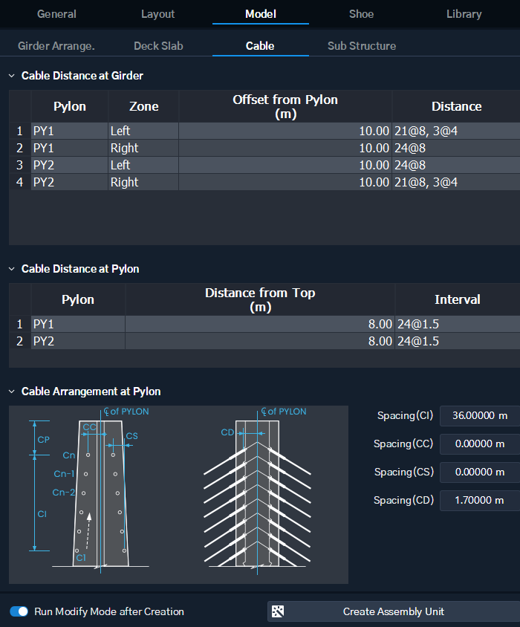Click the Pylon column header in girder table
Screen dimensions: 520x627
[x=70, y=106]
